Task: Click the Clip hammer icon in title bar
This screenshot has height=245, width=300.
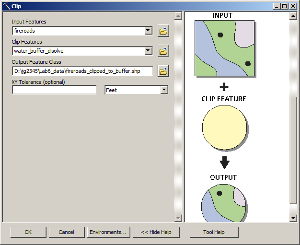Action: [6, 6]
